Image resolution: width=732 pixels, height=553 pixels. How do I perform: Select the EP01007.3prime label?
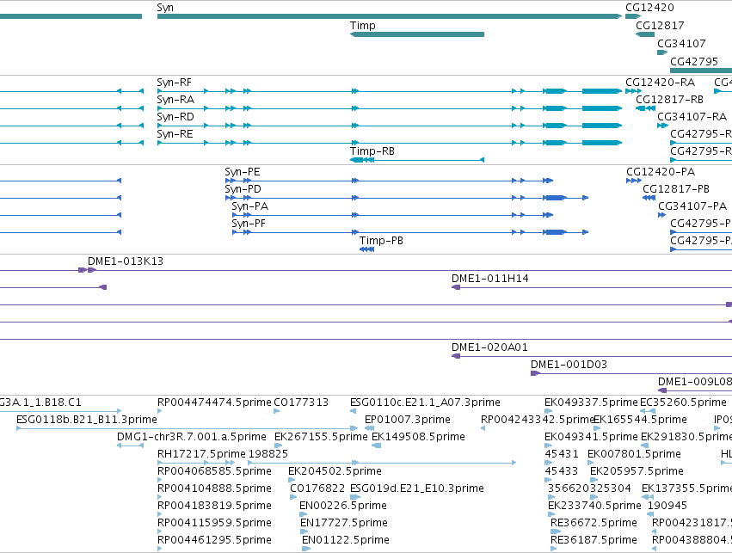(x=408, y=420)
